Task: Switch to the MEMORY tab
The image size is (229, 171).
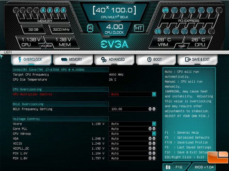Action: tap(73, 59)
